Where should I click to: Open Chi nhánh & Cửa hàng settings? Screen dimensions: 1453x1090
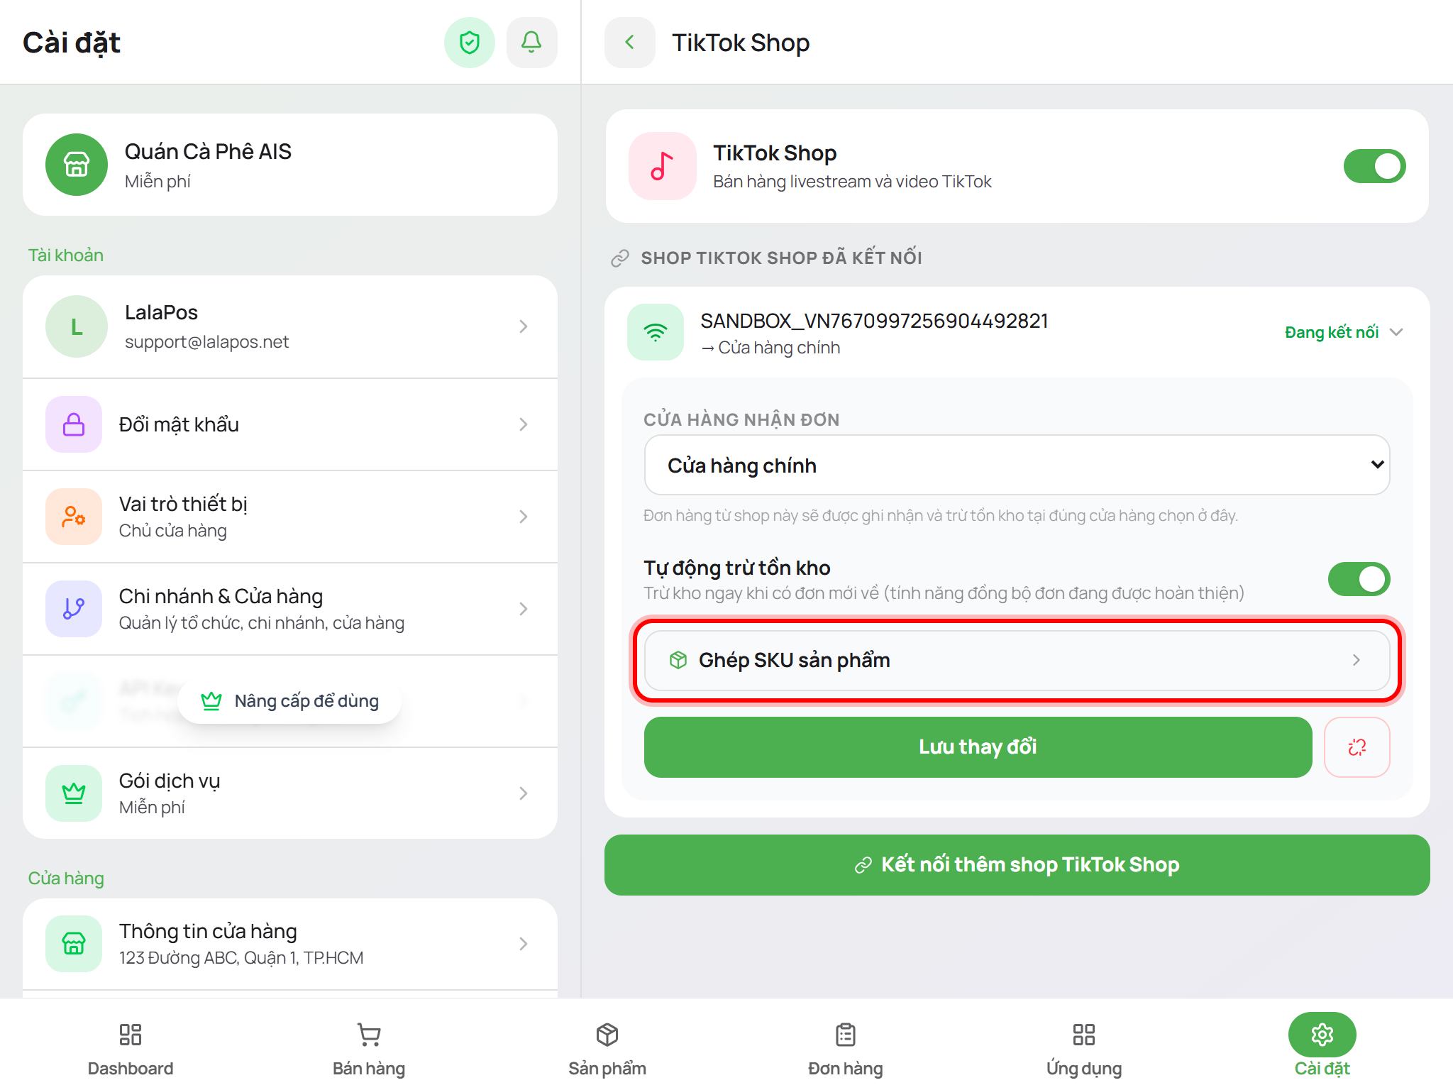pyautogui.click(x=290, y=609)
